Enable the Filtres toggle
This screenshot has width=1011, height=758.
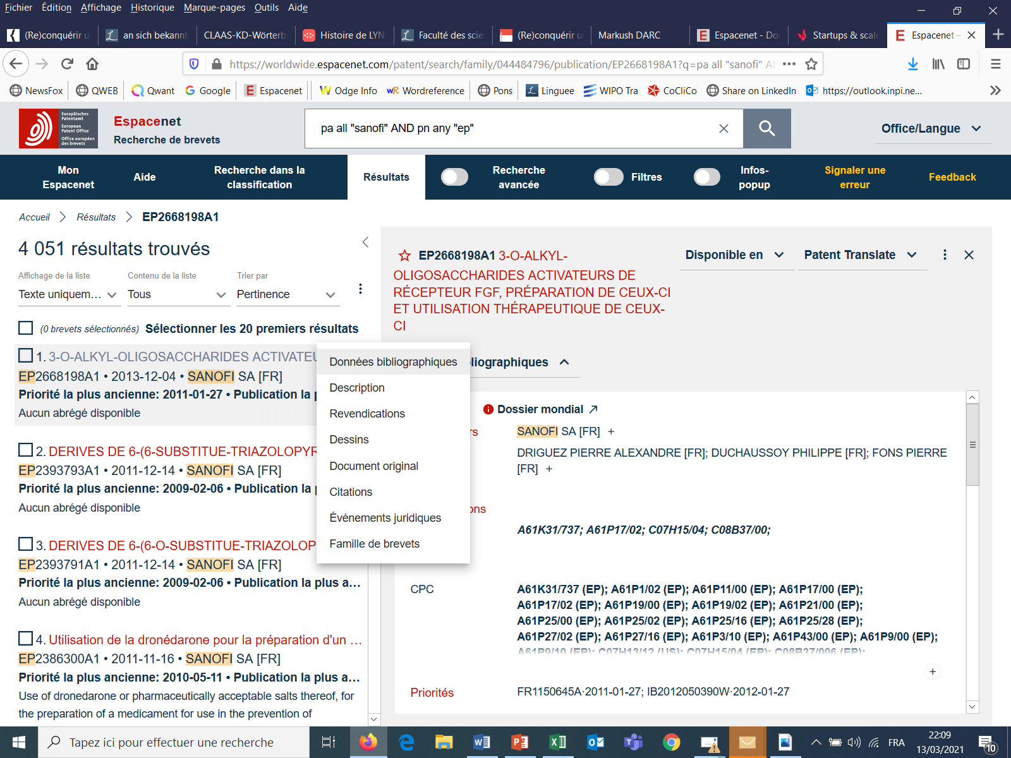pyautogui.click(x=608, y=177)
